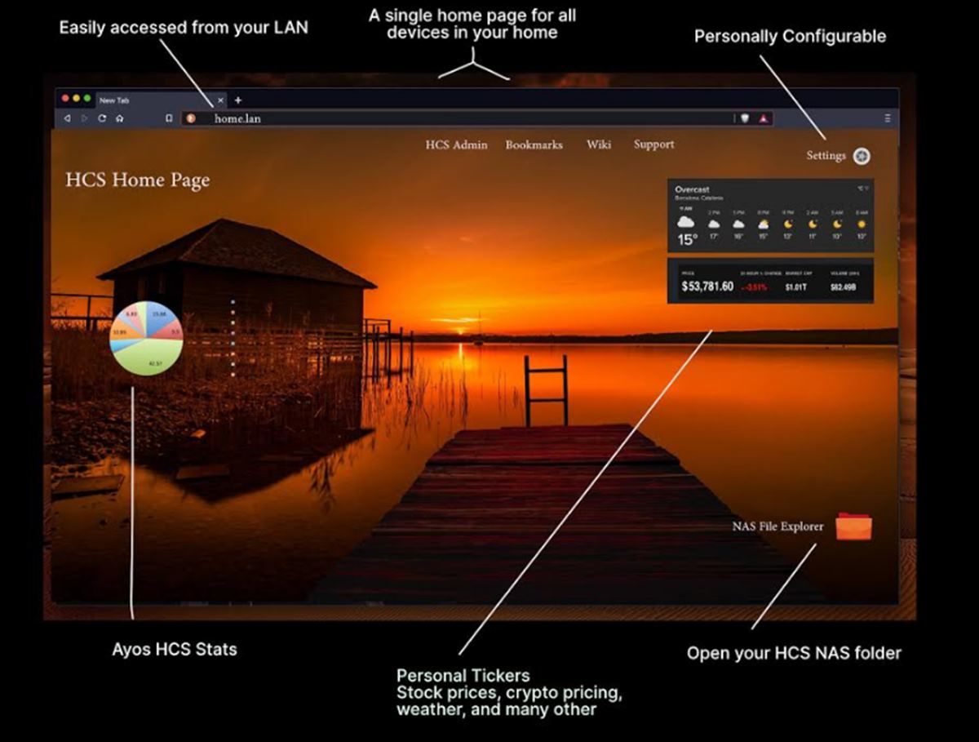Open the browser hamburger menu
This screenshot has height=742, width=979.
[x=887, y=118]
